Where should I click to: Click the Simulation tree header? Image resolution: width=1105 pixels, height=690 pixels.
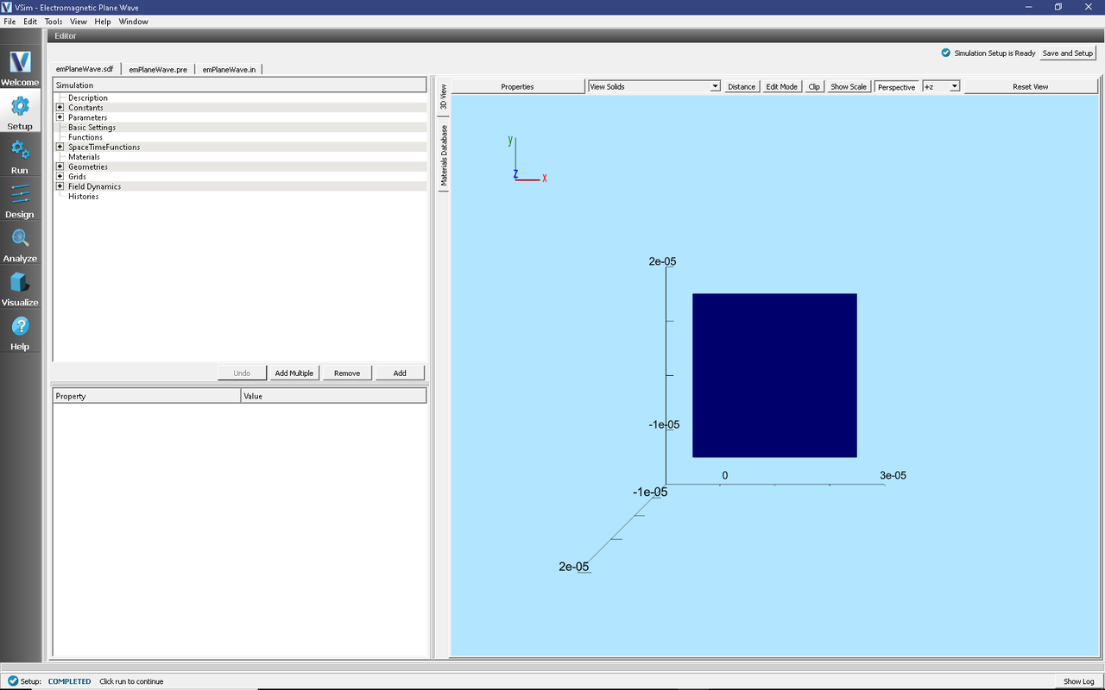coord(239,85)
